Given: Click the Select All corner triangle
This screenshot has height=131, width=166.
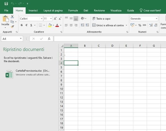Looking at the screenshot, I should (x=62, y=46).
